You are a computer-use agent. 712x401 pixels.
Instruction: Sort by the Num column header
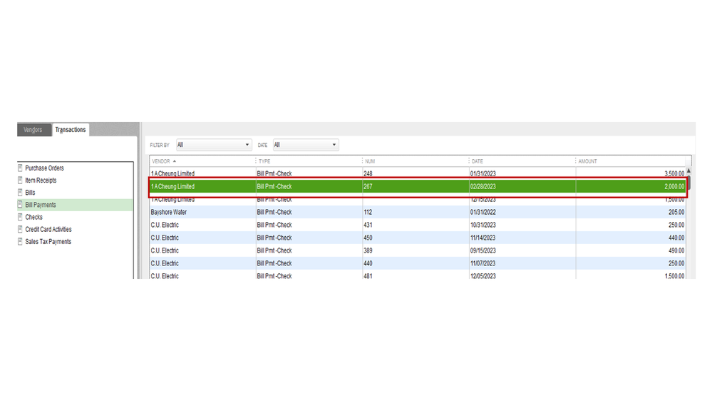click(x=370, y=161)
